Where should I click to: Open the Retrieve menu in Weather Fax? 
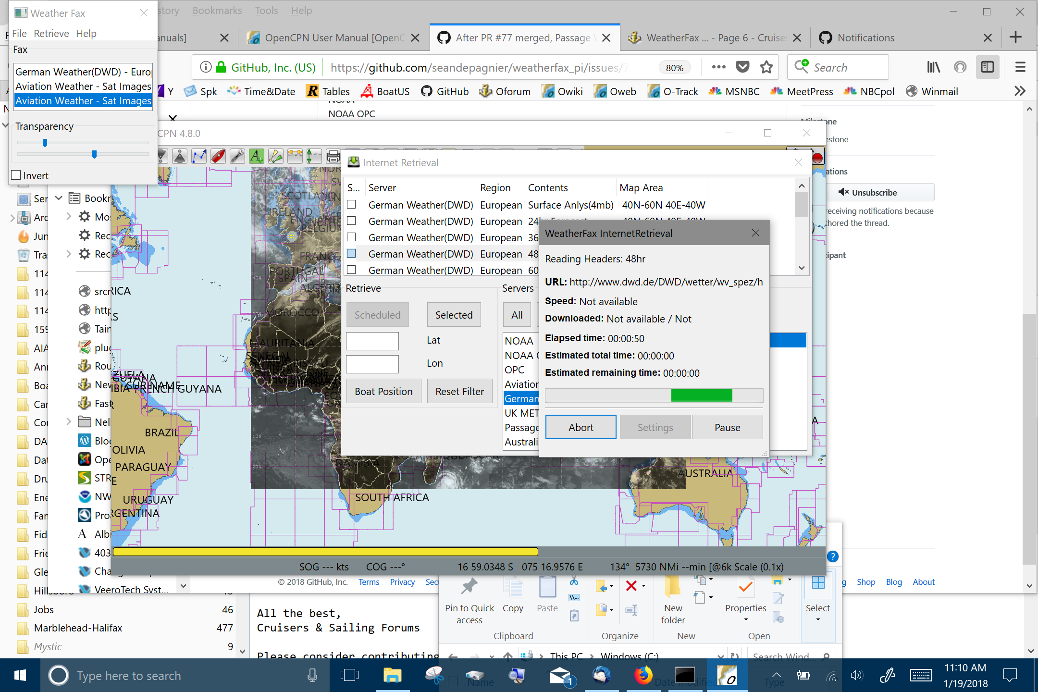click(x=51, y=33)
